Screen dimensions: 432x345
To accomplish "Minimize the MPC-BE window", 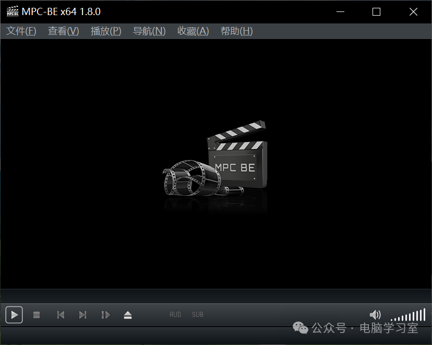I will click(341, 11).
